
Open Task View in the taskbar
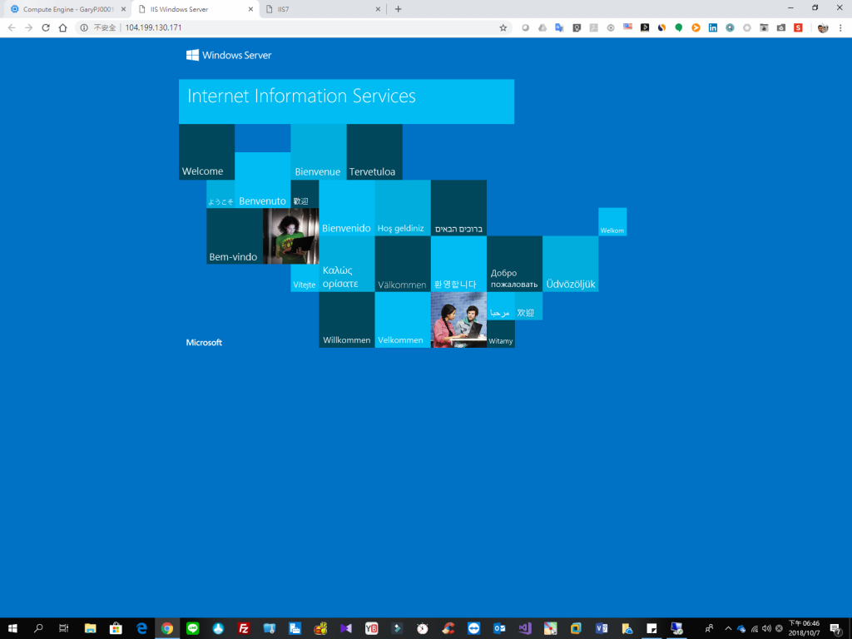point(63,628)
